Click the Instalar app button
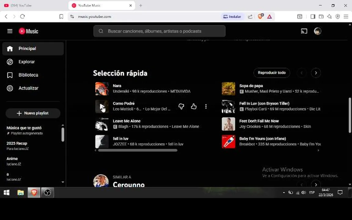 [x=232, y=16]
